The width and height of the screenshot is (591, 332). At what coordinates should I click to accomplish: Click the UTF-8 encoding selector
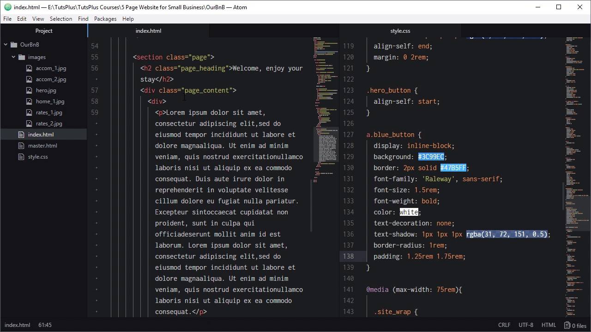pyautogui.click(x=525, y=325)
